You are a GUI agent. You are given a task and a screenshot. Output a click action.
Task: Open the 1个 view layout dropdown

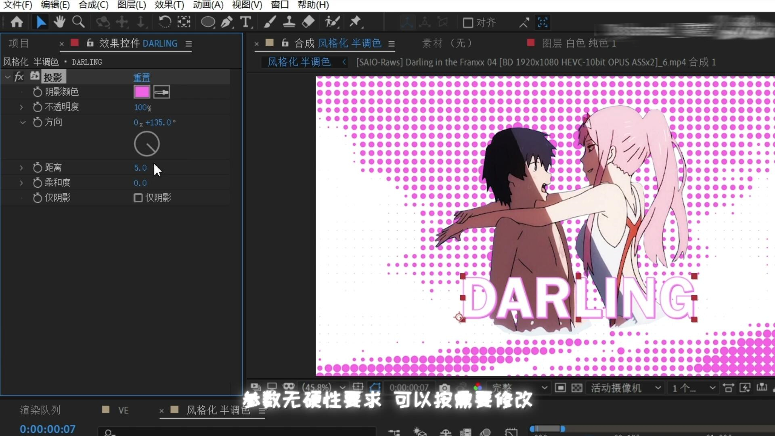(x=693, y=388)
